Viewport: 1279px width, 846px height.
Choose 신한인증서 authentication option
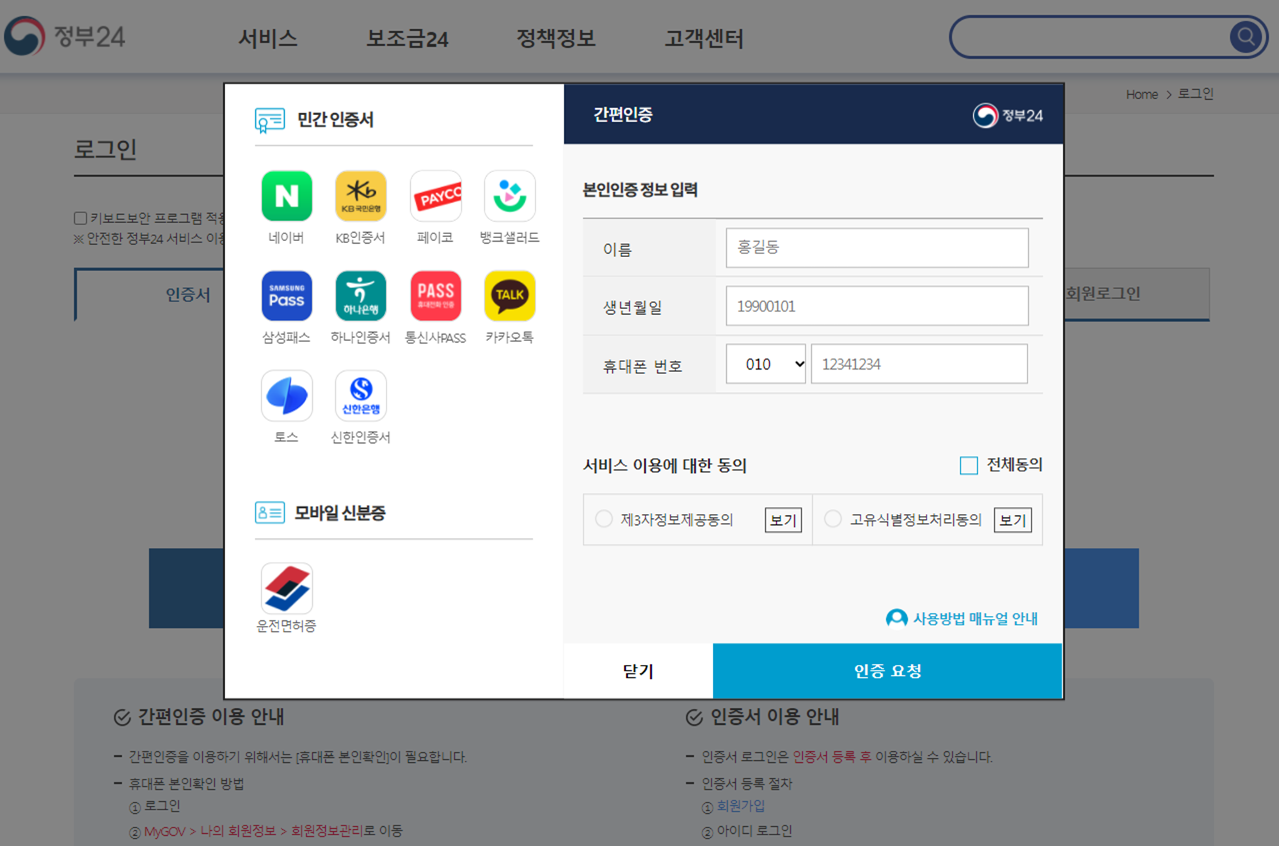pos(360,395)
